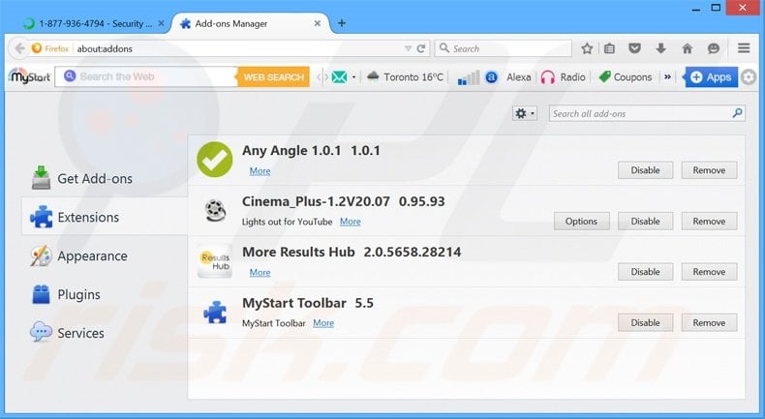The image size is (765, 419).
Task: Click the search magnifier in add-ons search
Action: pyautogui.click(x=737, y=113)
